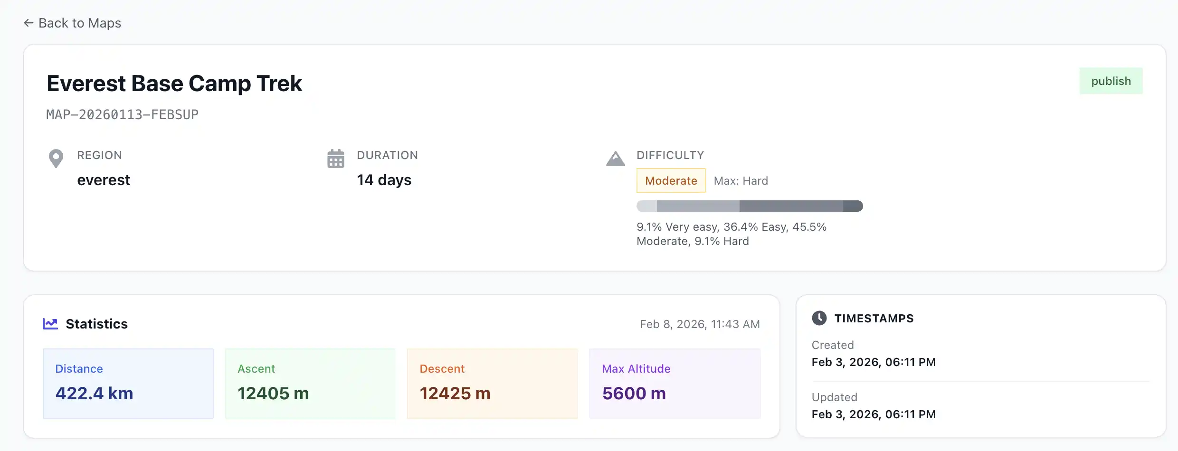Screen dimensions: 1178x451
Task: Click the Ascent stat card
Action: click(x=310, y=384)
